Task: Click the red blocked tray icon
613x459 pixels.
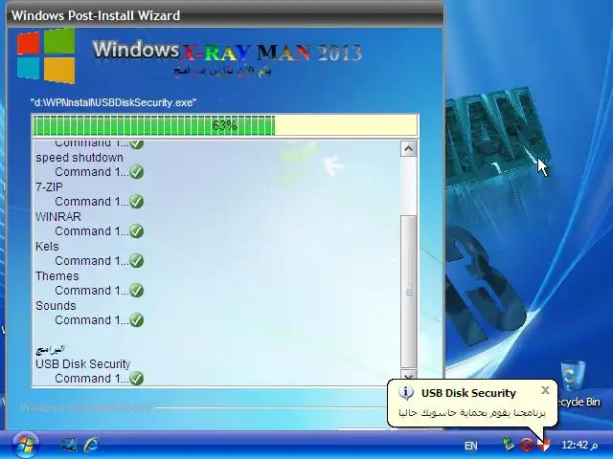Action: click(x=527, y=445)
